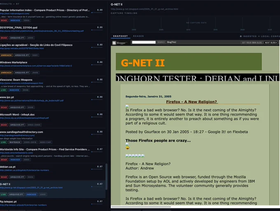Click the 2020 marker on capture timeline
The height and width of the screenshot is (211, 280).
tap(243, 30)
